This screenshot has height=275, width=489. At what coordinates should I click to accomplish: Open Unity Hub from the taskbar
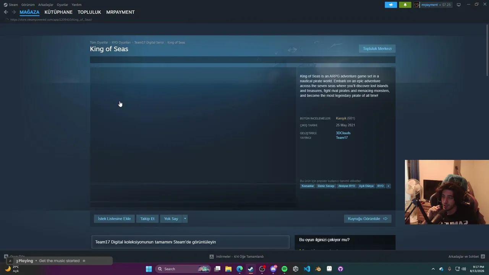[x=295, y=269]
